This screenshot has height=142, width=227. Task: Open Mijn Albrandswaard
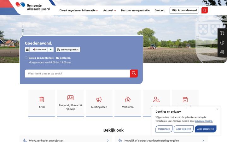[184, 10]
